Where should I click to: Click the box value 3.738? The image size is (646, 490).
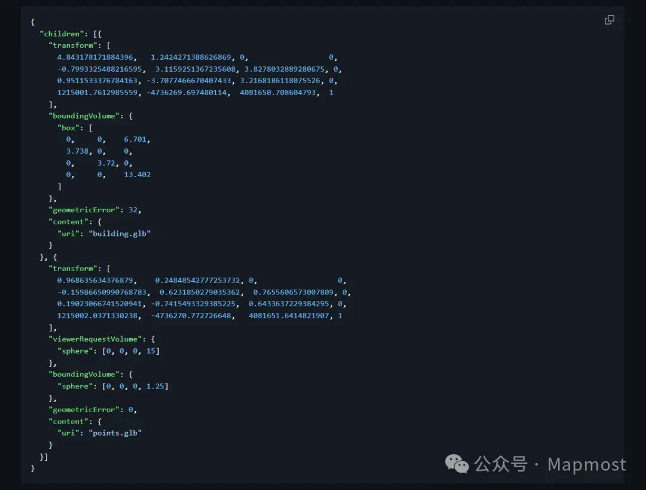(77, 151)
